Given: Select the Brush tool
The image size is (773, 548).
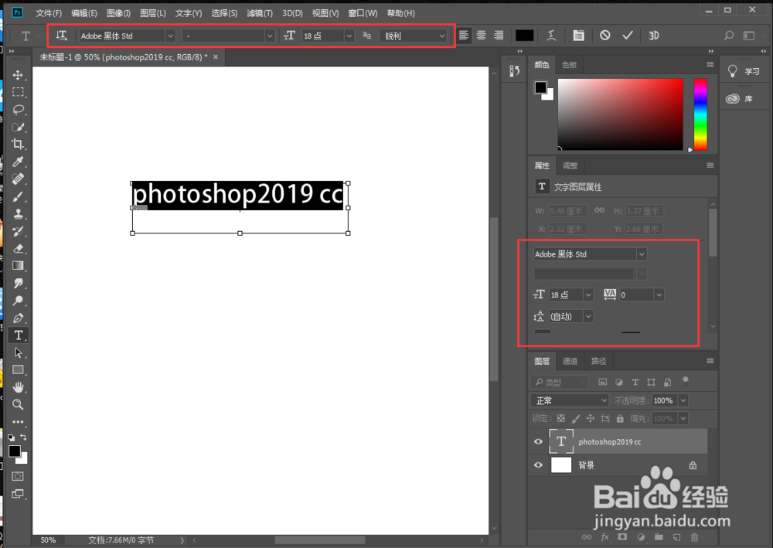Looking at the screenshot, I should click(x=18, y=196).
